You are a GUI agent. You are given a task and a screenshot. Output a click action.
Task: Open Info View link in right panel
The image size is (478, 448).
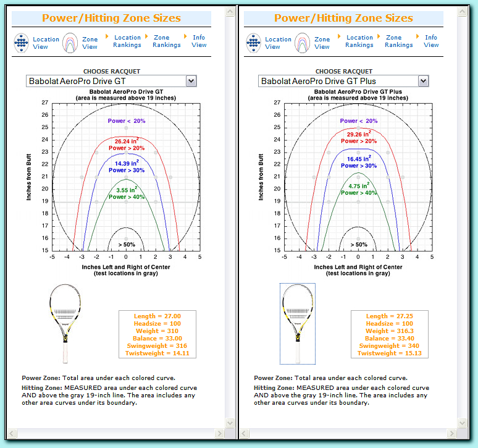[431, 41]
